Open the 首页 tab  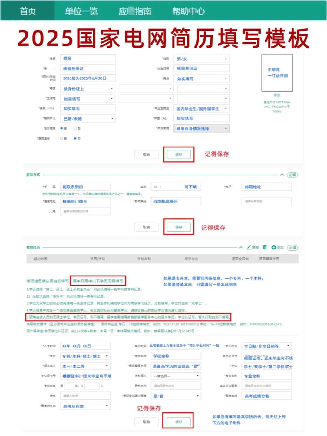click(28, 11)
